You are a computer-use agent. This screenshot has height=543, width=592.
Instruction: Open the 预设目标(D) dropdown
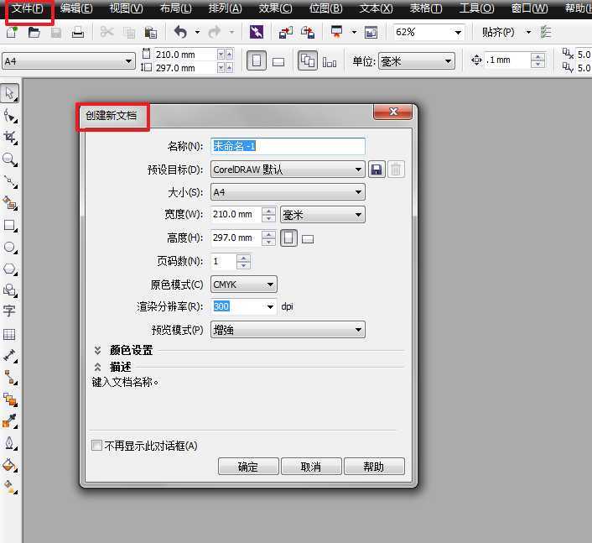[x=288, y=170]
